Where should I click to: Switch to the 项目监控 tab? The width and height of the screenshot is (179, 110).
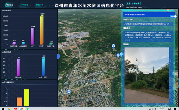coord(10,5)
